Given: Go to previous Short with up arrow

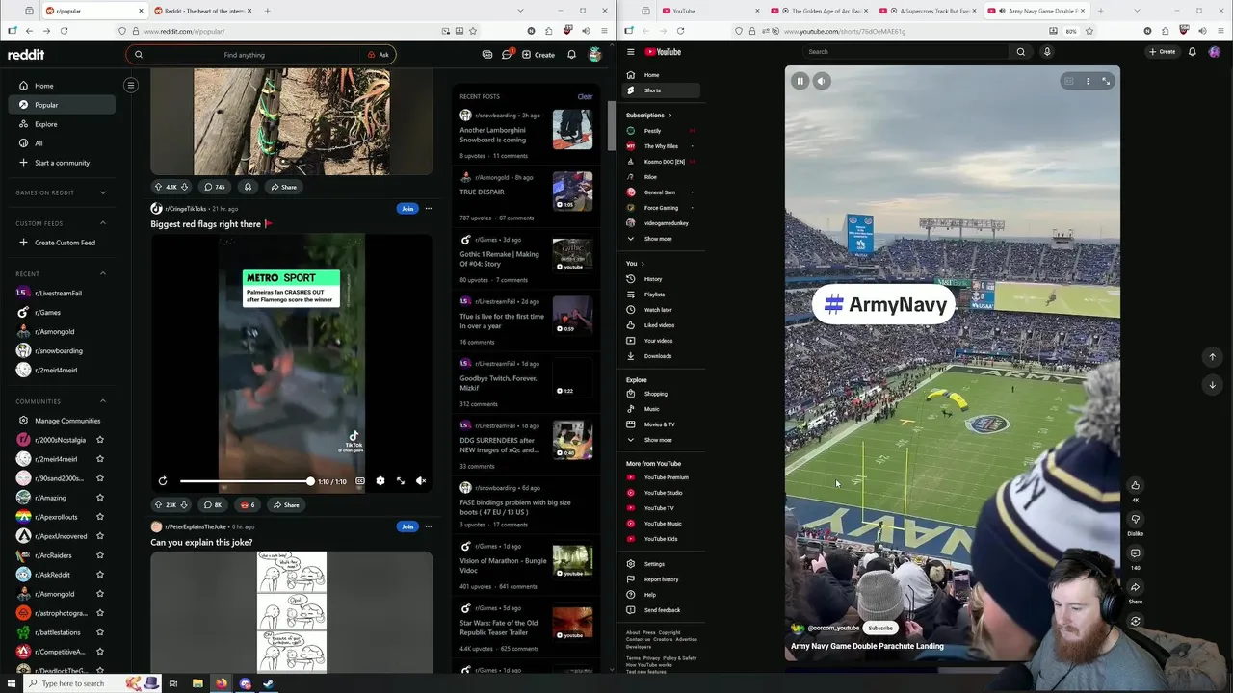Looking at the screenshot, I should (1212, 357).
